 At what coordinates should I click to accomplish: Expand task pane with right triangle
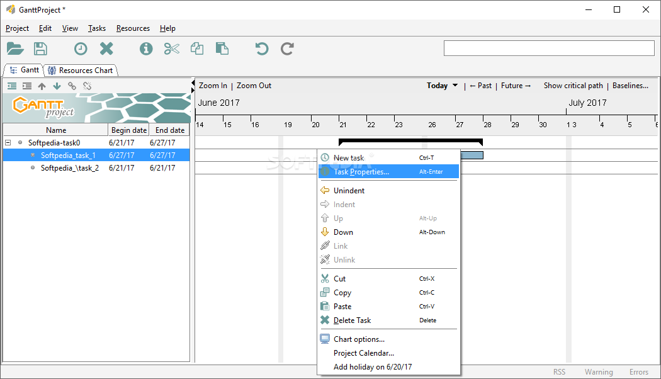(193, 90)
